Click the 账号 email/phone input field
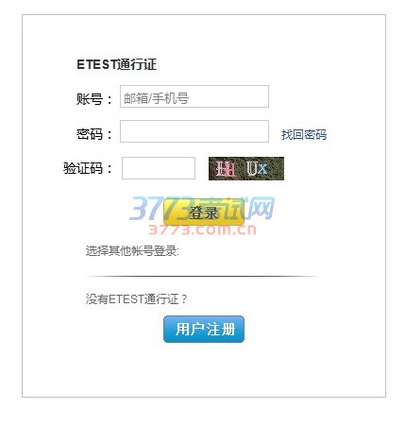405x426 pixels. (x=194, y=96)
